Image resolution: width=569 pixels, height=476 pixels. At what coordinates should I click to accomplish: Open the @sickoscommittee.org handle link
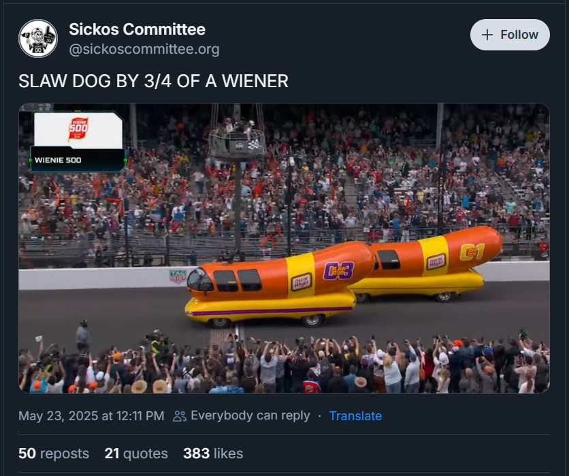(x=144, y=49)
